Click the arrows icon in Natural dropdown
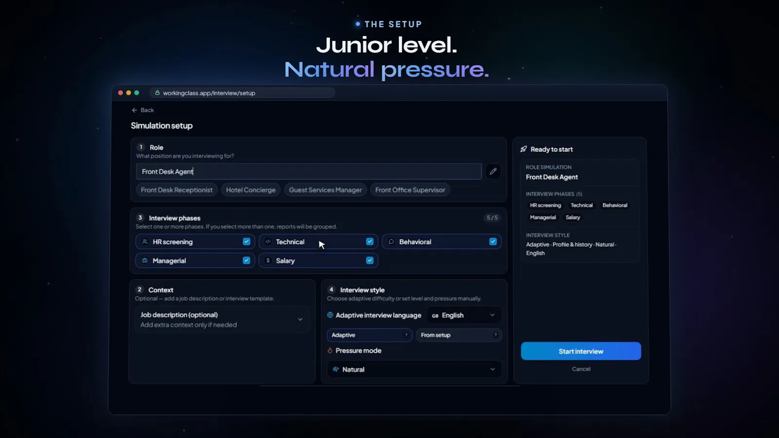This screenshot has width=779, height=438. coord(335,369)
